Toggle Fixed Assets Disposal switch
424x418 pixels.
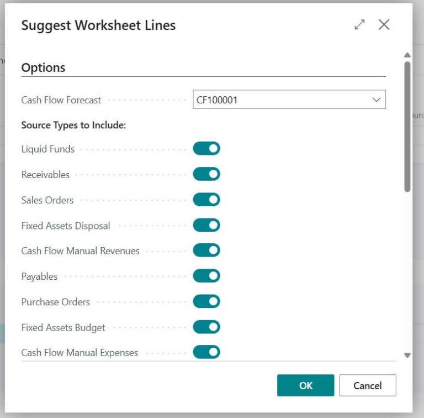(x=206, y=225)
